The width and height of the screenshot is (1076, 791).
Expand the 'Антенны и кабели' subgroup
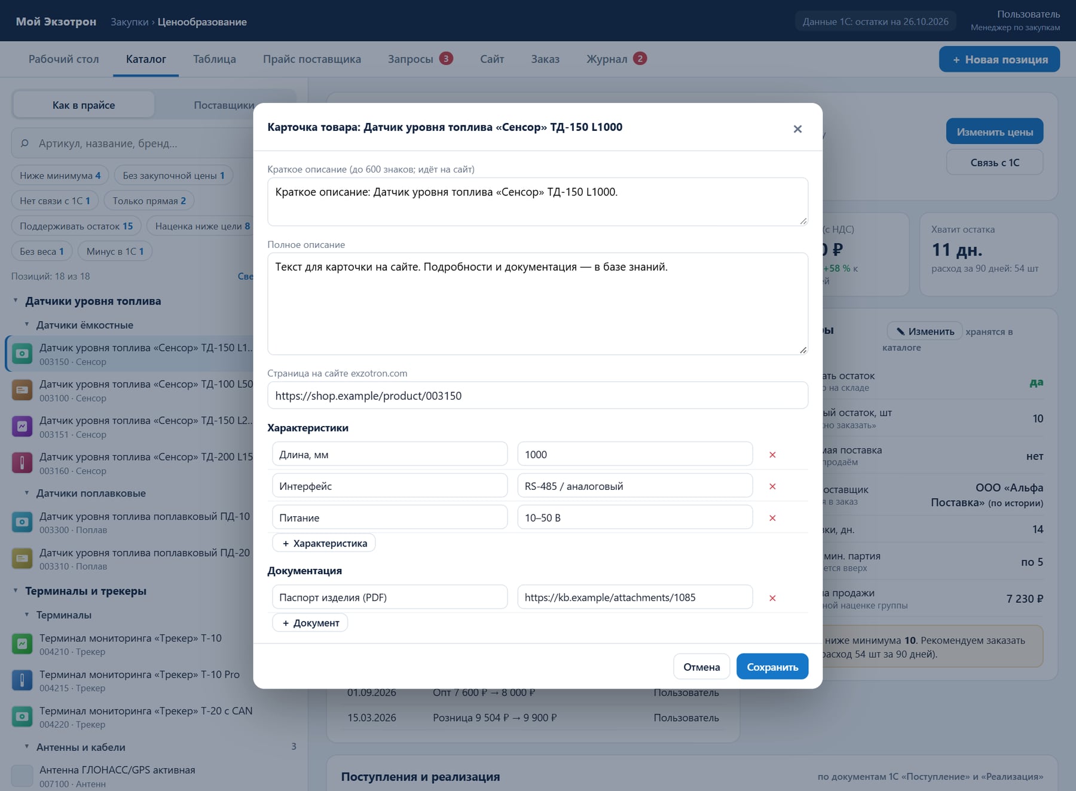[27, 747]
